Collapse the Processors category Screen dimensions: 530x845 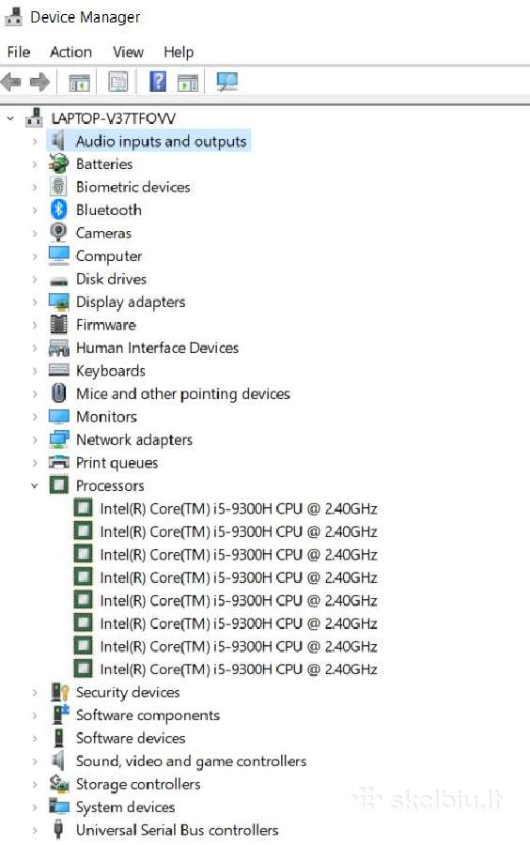(35, 485)
